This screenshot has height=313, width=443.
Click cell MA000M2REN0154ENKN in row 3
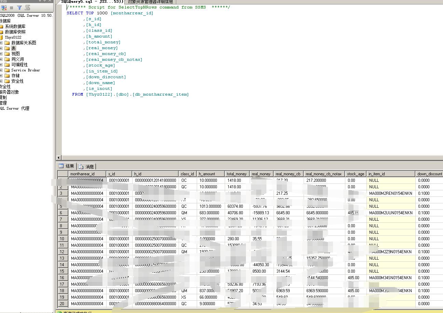pyautogui.click(x=391, y=193)
